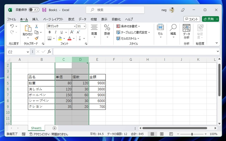Click the purple Save floppy icon

[x=44, y=10]
